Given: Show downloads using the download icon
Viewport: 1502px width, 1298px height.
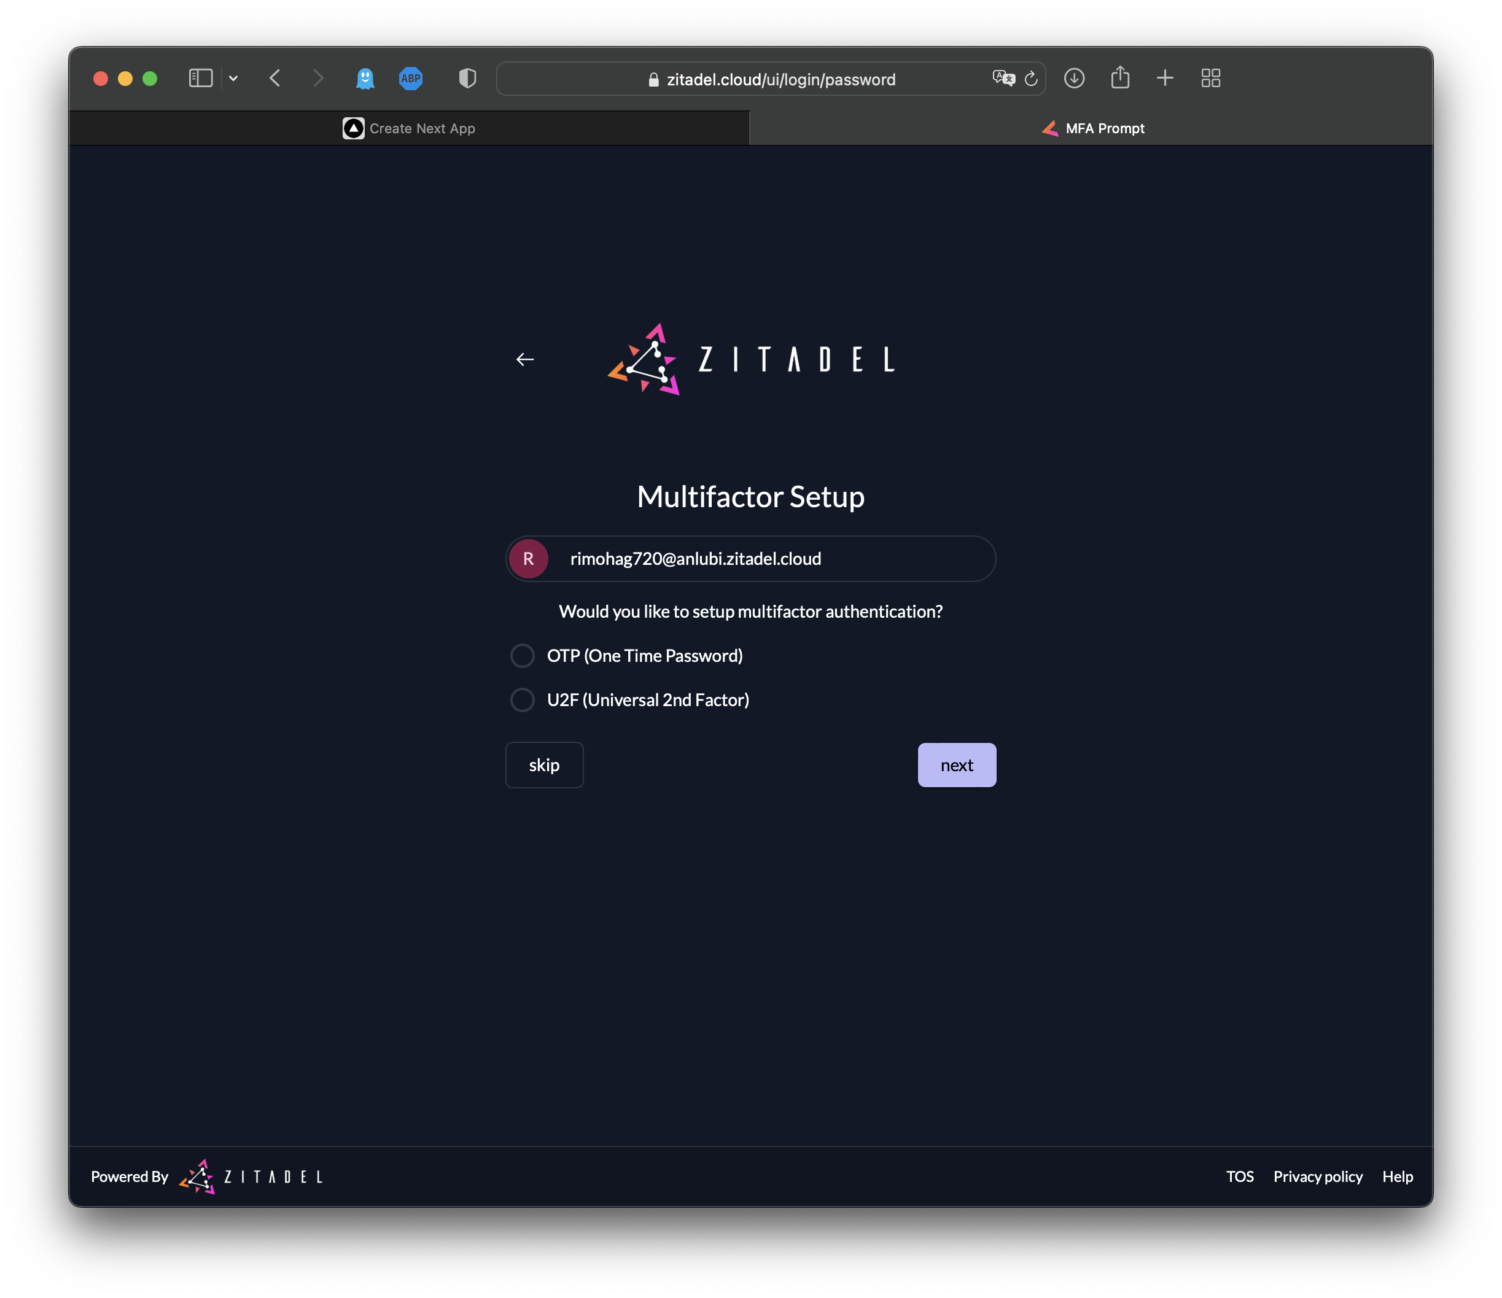Looking at the screenshot, I should point(1075,78).
